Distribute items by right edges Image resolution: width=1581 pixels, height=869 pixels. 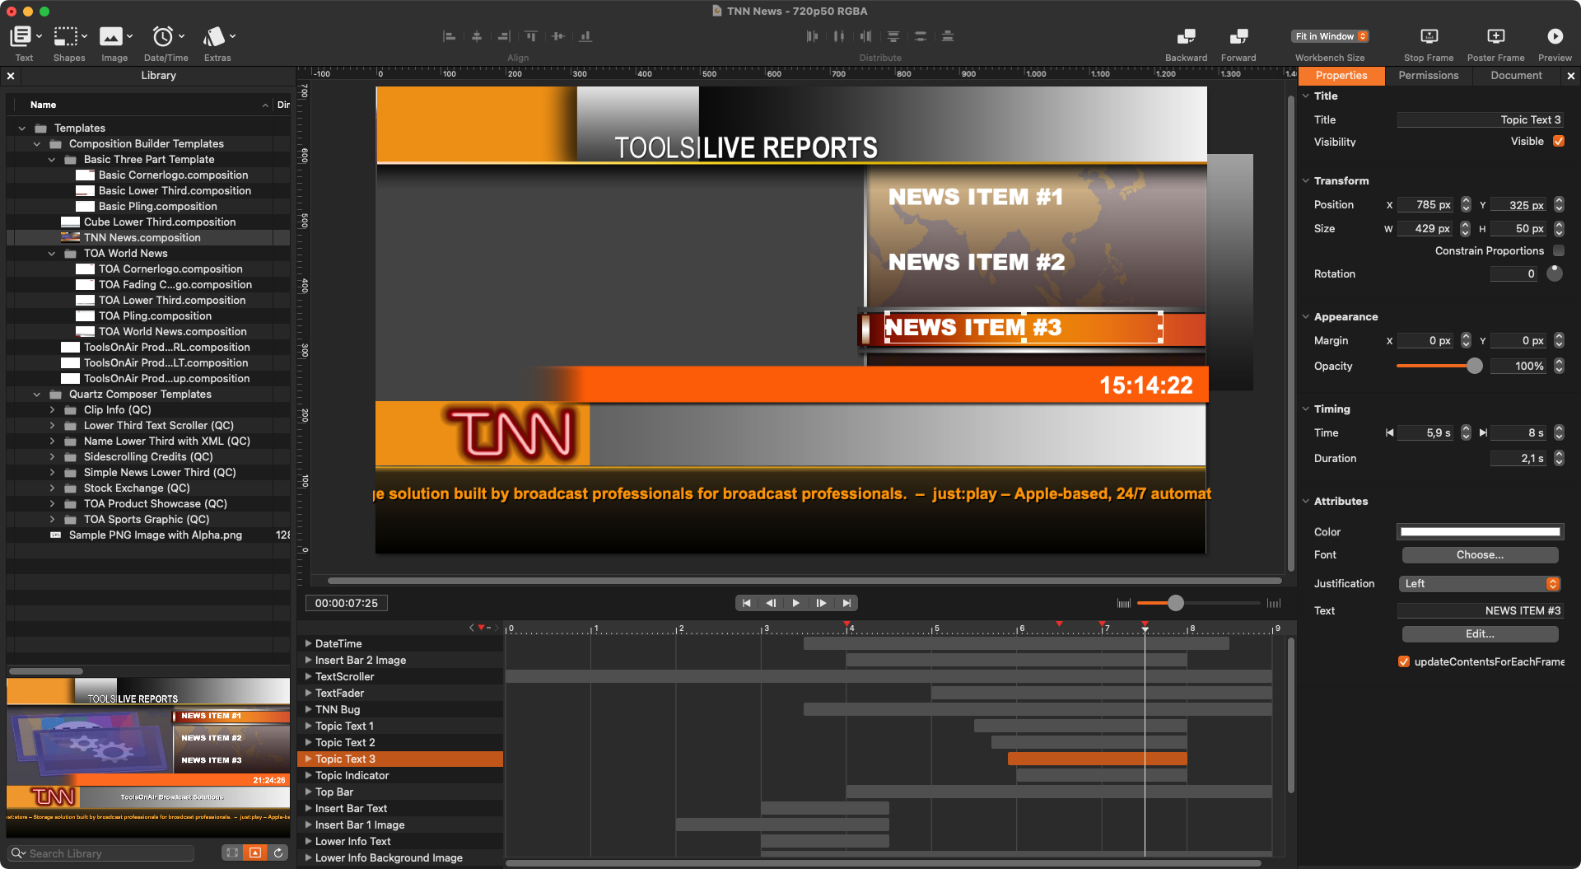pyautogui.click(x=866, y=36)
